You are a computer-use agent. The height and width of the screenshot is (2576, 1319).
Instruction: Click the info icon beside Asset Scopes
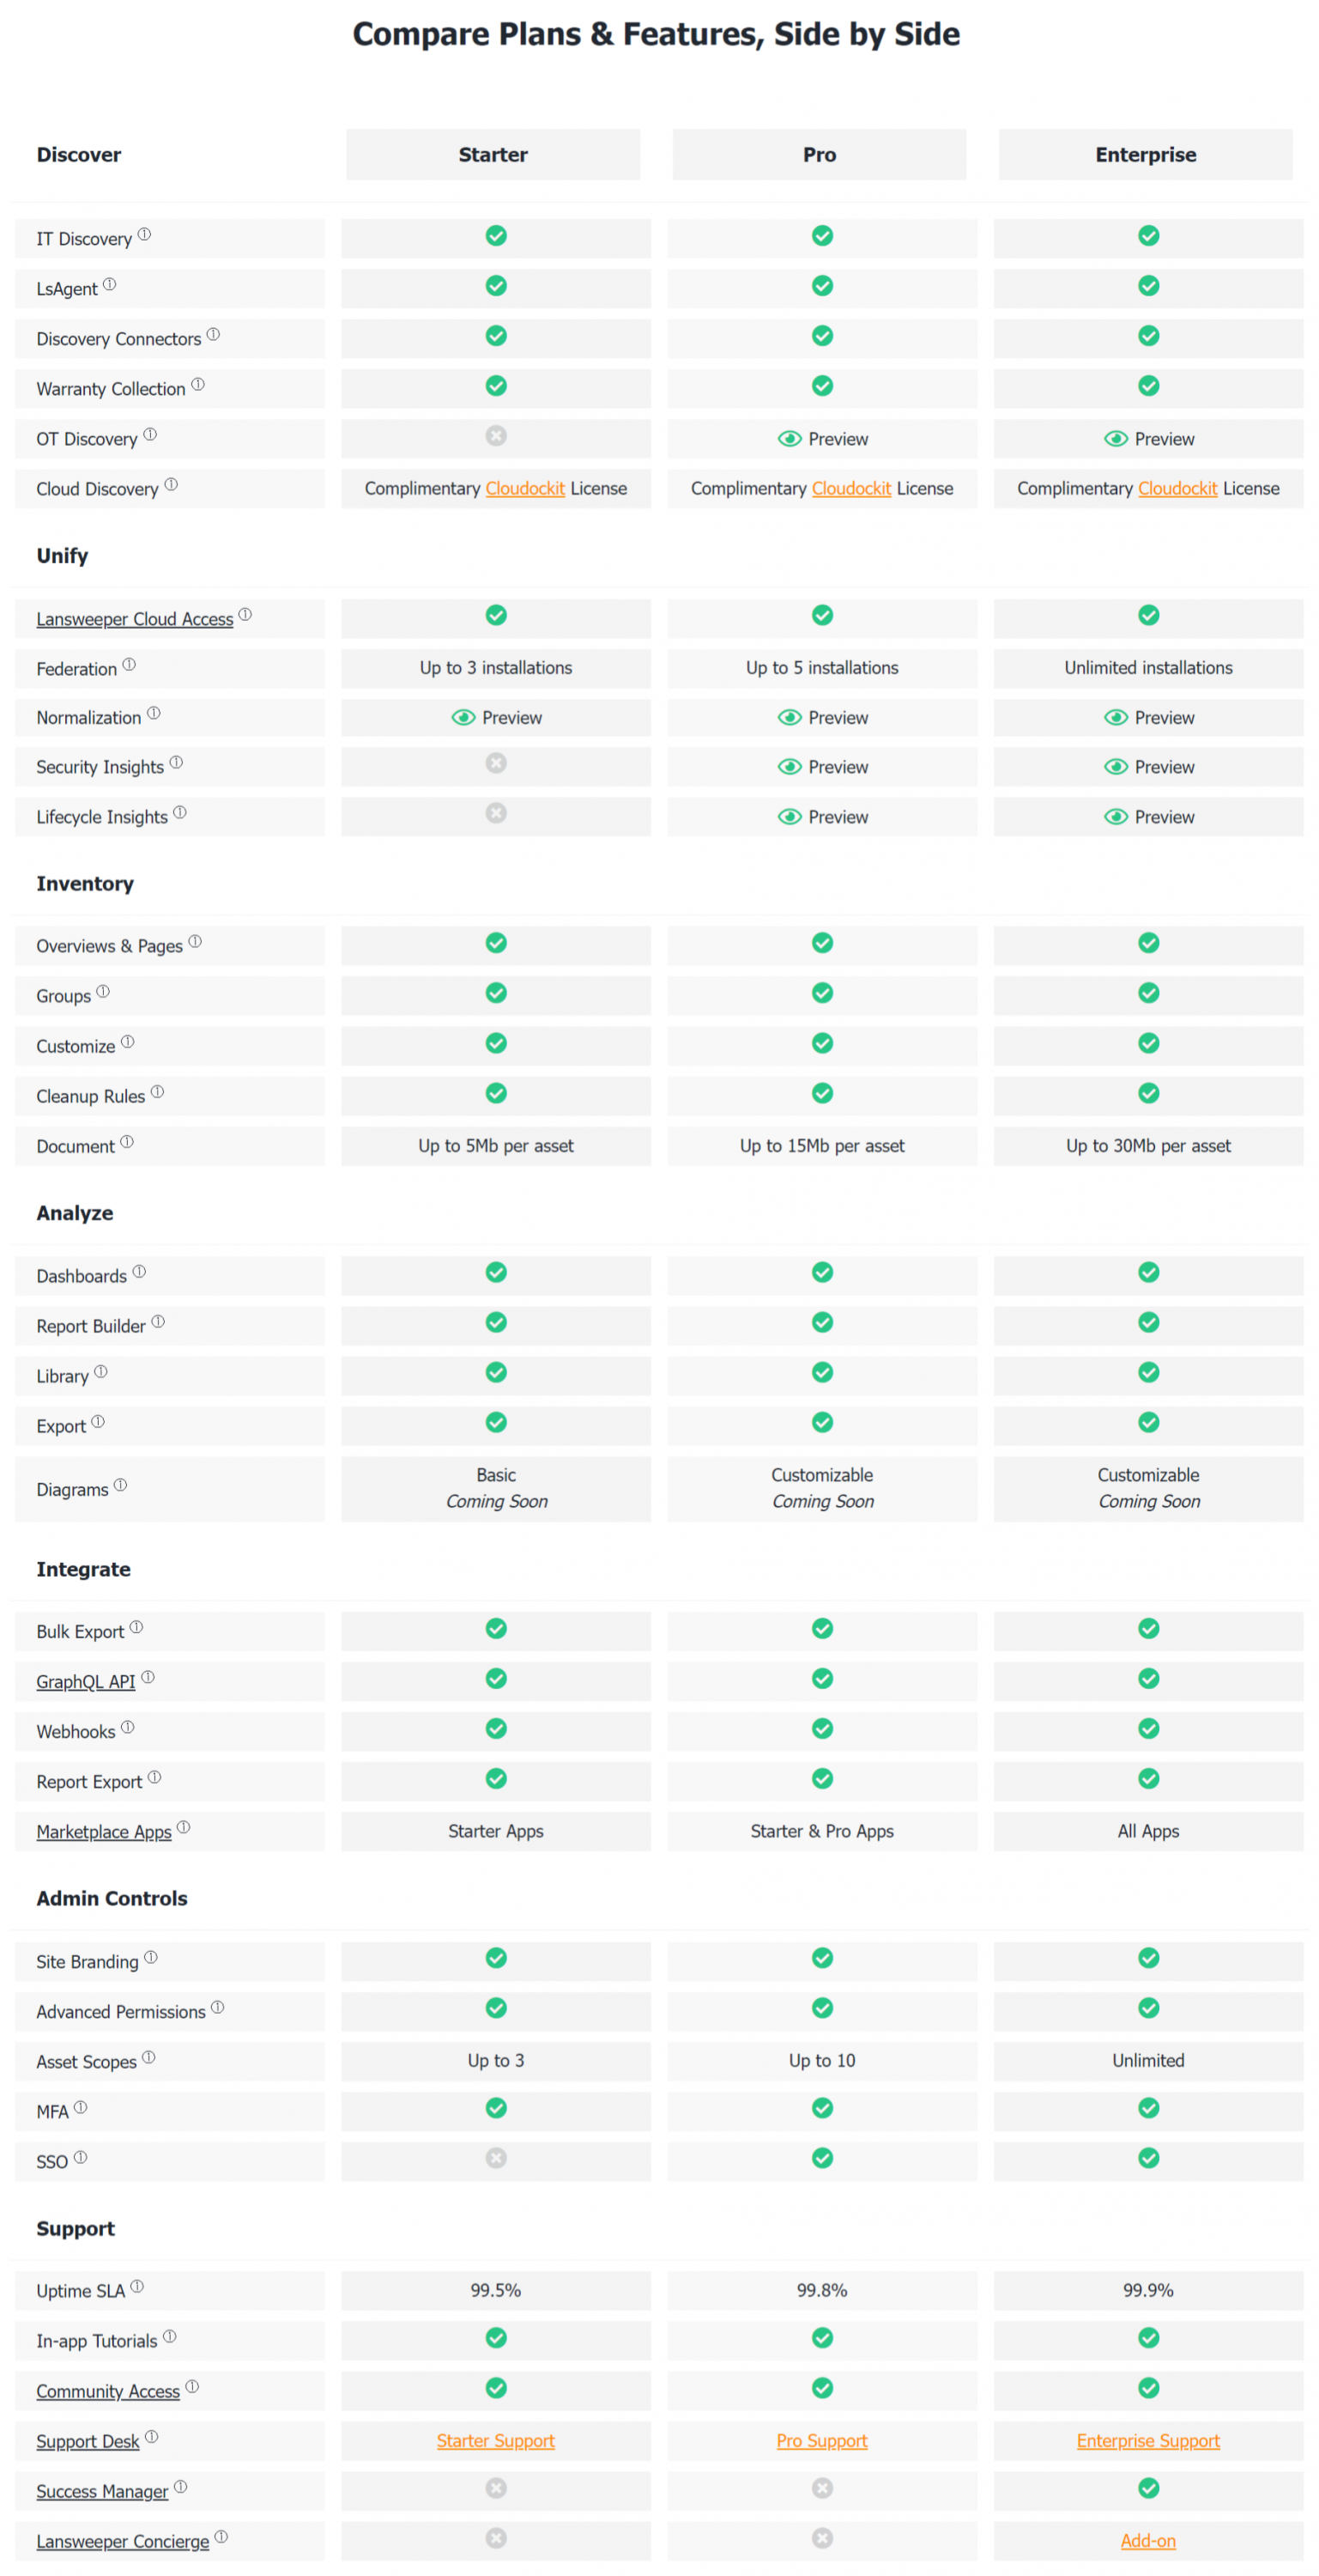coord(148,2057)
